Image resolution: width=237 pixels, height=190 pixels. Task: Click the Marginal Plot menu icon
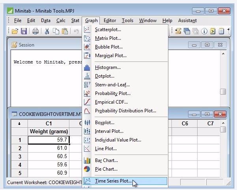point(87,56)
